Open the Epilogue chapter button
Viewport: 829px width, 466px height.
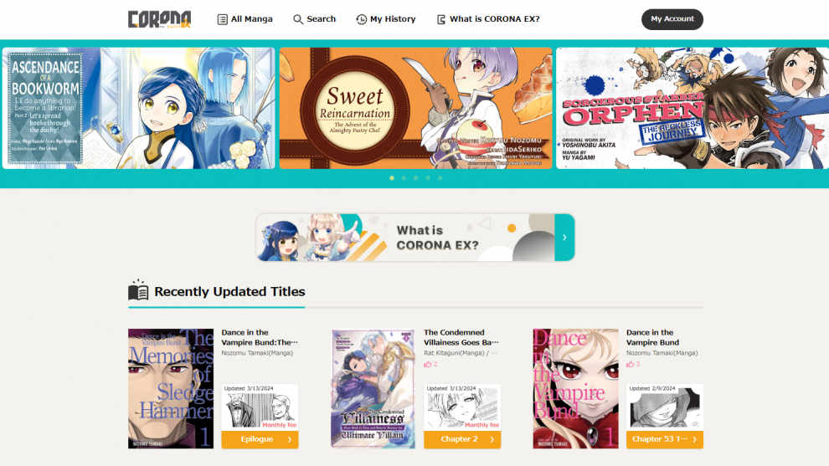[260, 439]
